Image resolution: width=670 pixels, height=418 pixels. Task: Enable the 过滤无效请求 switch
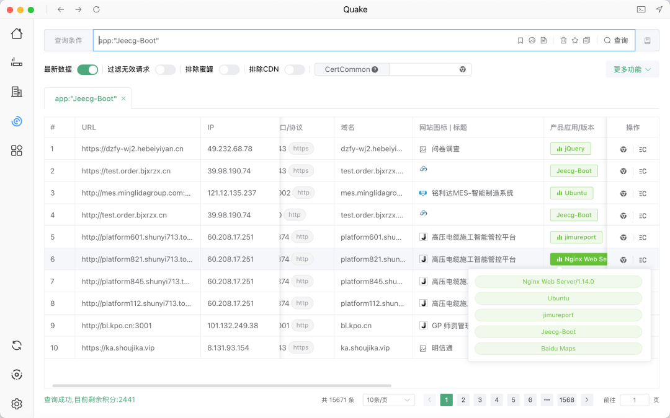[x=166, y=69]
